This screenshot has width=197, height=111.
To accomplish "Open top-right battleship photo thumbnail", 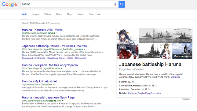I will [x=183, y=35].
